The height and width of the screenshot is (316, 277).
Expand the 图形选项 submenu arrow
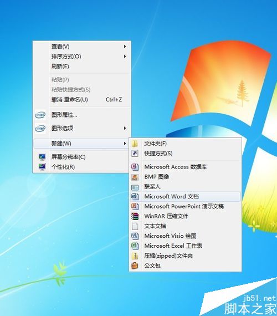tap(125, 128)
